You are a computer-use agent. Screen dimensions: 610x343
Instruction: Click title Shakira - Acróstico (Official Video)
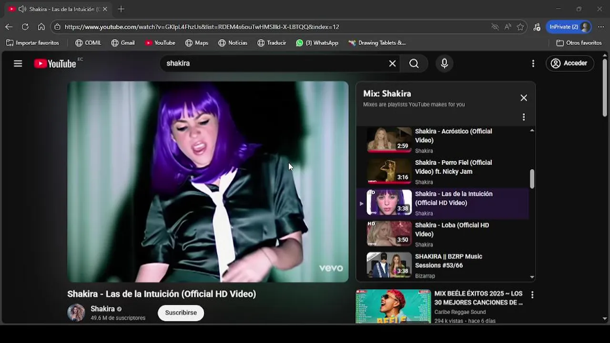click(x=453, y=136)
